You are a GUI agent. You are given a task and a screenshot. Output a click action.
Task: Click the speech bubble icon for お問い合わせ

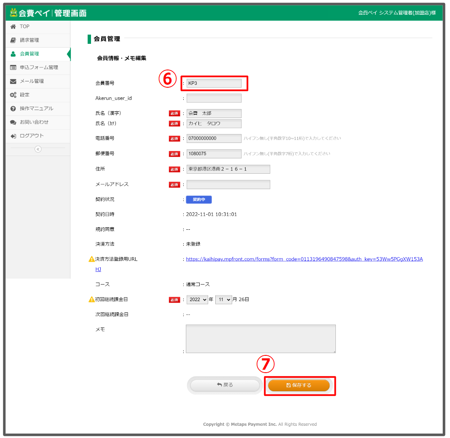click(x=13, y=122)
